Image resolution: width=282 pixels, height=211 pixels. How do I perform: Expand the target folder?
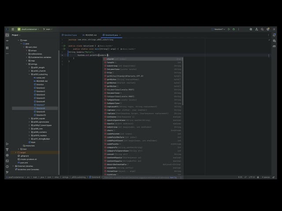(16, 153)
